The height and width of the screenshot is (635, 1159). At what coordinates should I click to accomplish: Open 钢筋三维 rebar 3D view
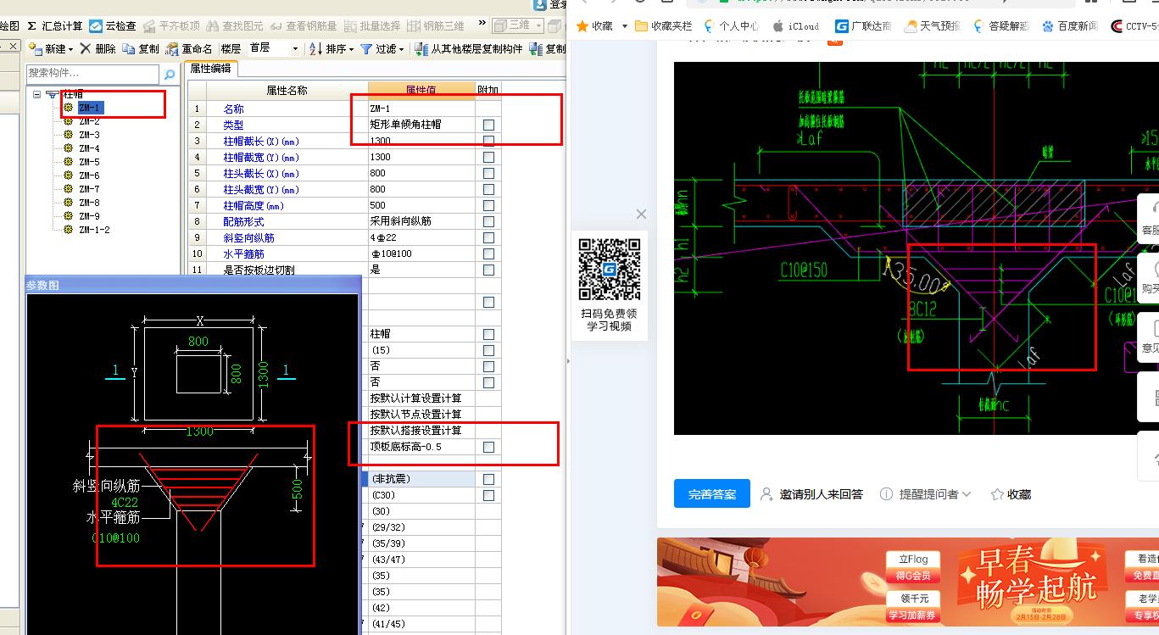[x=436, y=26]
